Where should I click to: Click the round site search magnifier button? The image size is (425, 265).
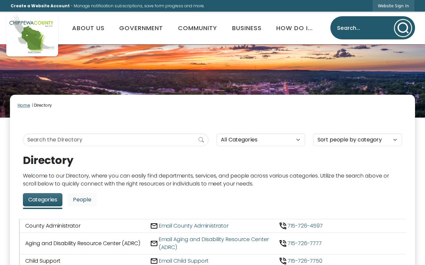coord(403,28)
